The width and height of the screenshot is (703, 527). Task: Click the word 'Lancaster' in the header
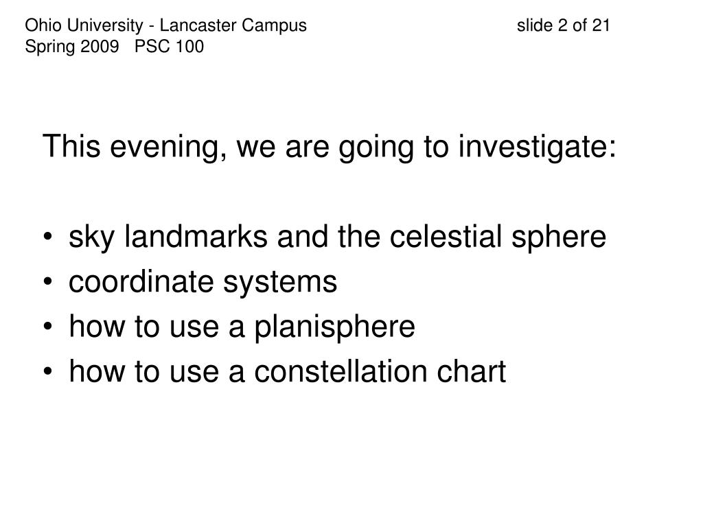point(196,25)
